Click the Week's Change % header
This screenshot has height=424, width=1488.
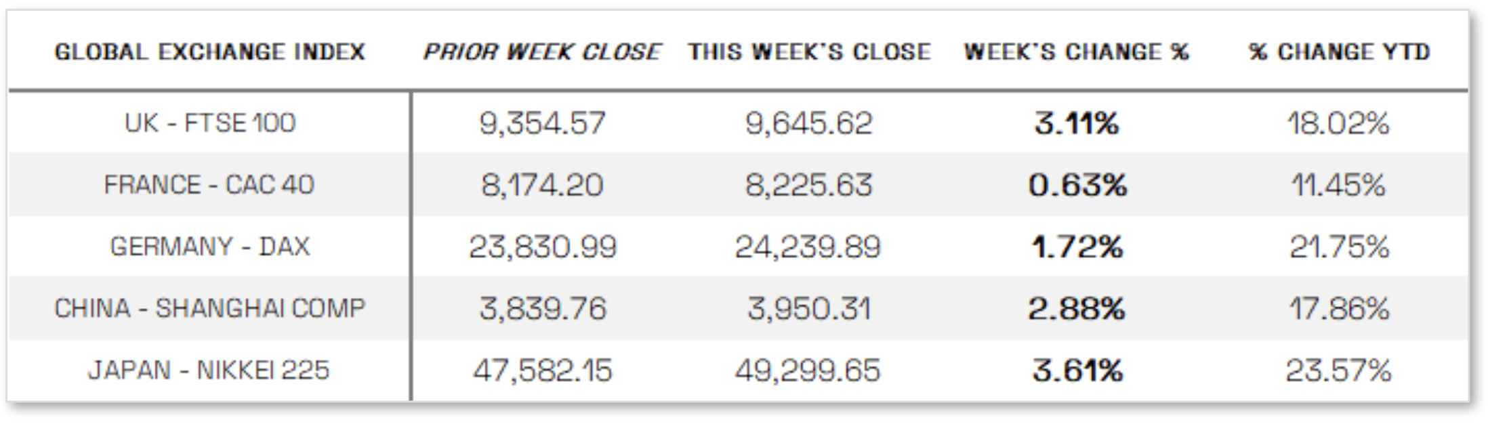coord(1076,52)
